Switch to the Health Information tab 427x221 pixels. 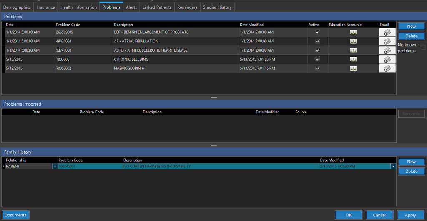pos(78,7)
